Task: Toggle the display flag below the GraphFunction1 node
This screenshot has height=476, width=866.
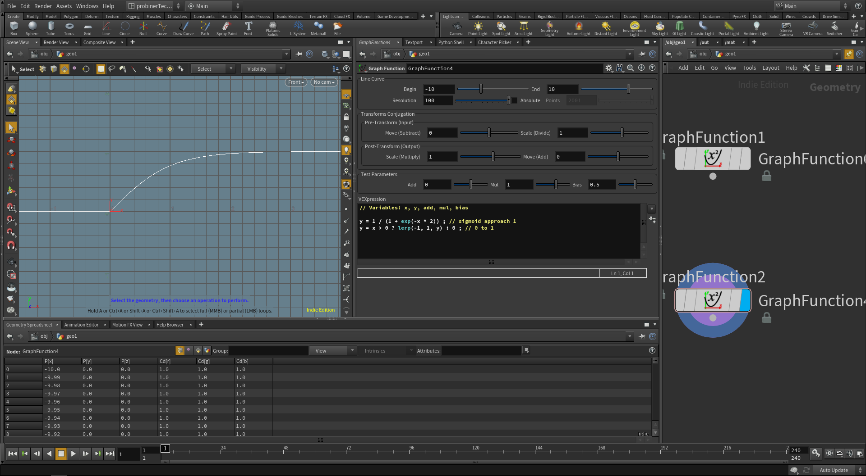Action: pyautogui.click(x=713, y=177)
